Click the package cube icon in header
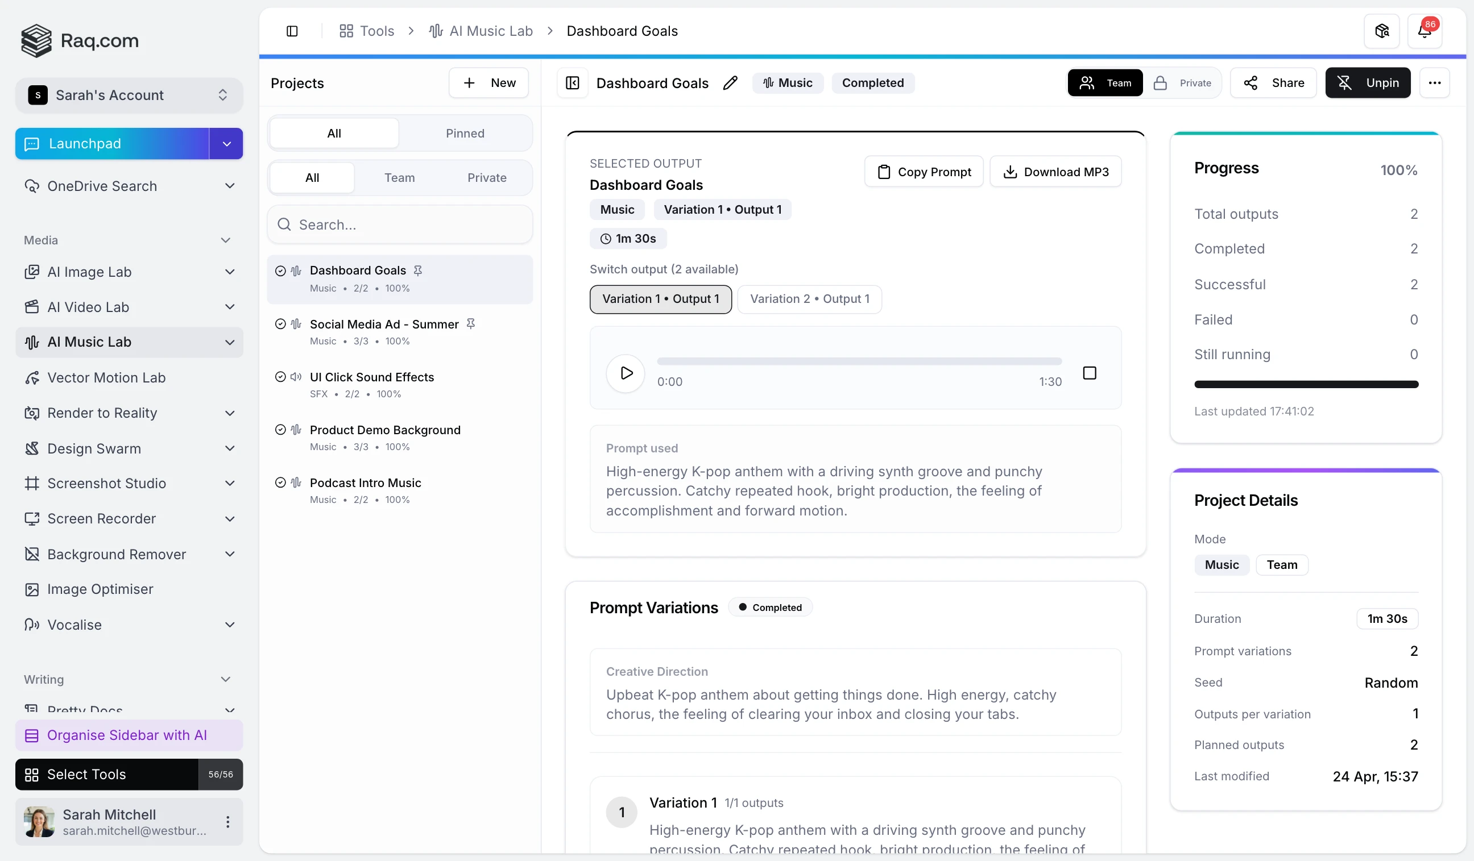The image size is (1474, 861). point(1381,31)
